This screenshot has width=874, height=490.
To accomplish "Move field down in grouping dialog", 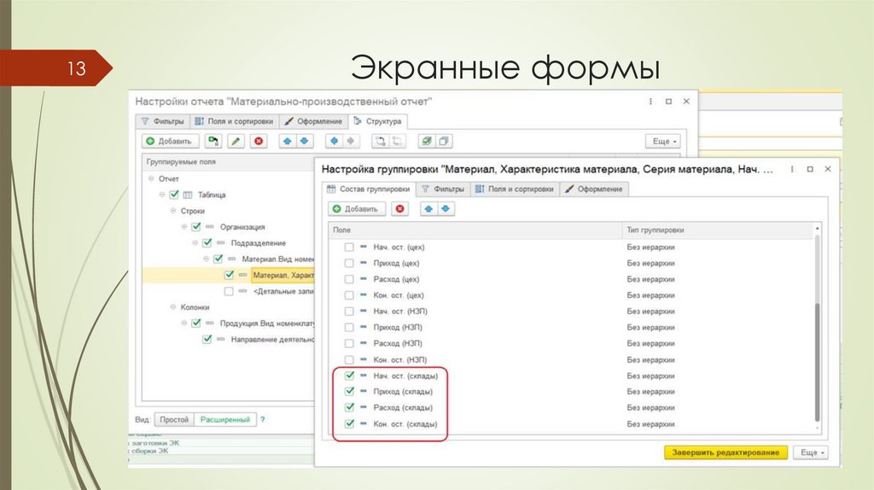I will [446, 209].
